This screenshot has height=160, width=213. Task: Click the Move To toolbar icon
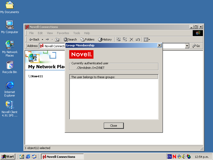(x=119, y=39)
